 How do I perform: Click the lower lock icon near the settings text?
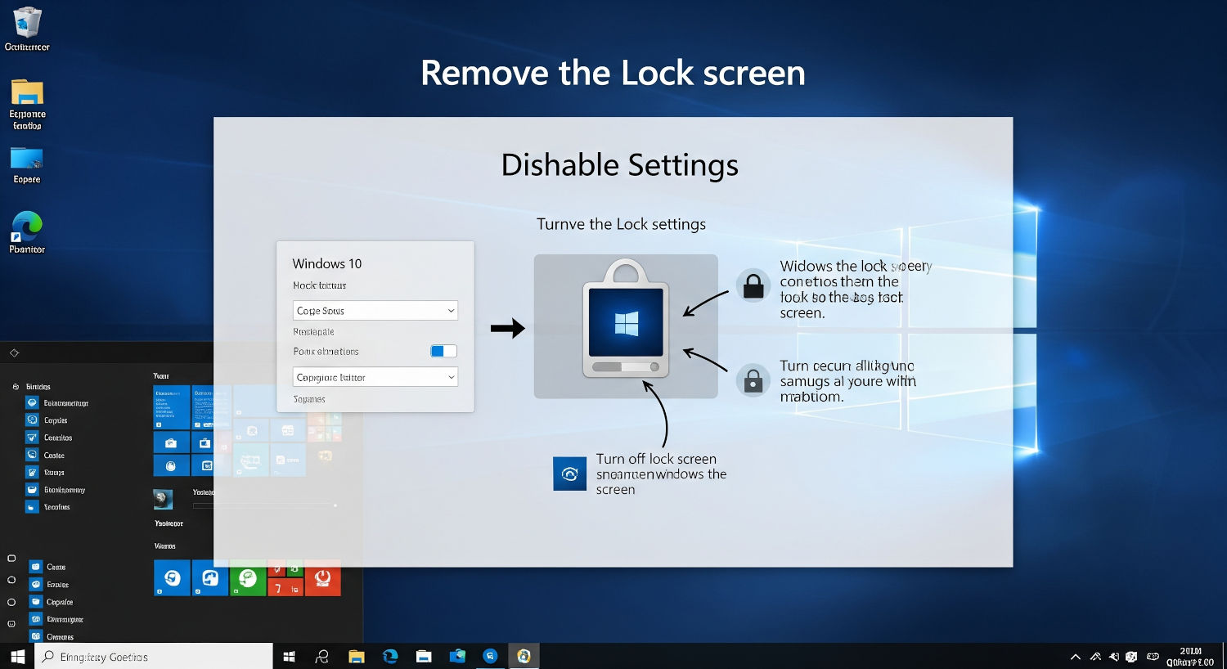click(753, 380)
